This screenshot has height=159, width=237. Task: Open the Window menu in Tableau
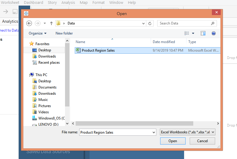coord(116,3)
